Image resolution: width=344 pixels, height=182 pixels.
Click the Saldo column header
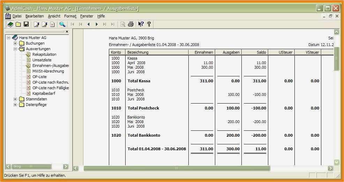(x=255, y=52)
